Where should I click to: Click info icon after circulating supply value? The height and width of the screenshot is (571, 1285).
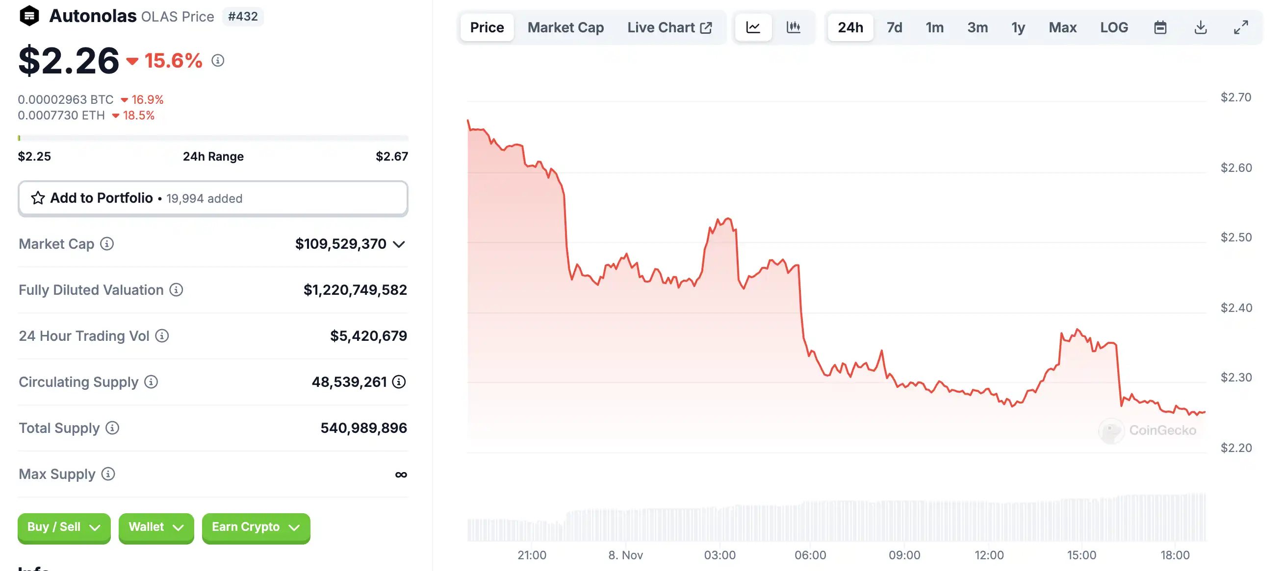coord(399,381)
